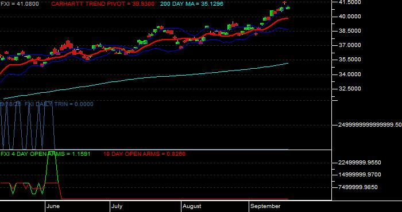Click the 38.5000 price axis value
Image resolution: width=402 pixels, height=212 pixels.
pyautogui.click(x=350, y=31)
